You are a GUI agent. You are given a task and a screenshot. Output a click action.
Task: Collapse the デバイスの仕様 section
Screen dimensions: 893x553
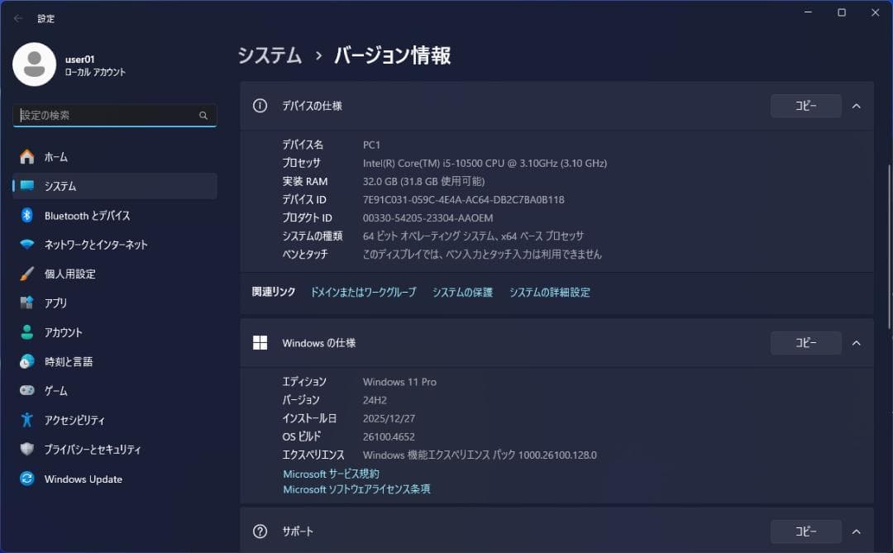click(856, 106)
